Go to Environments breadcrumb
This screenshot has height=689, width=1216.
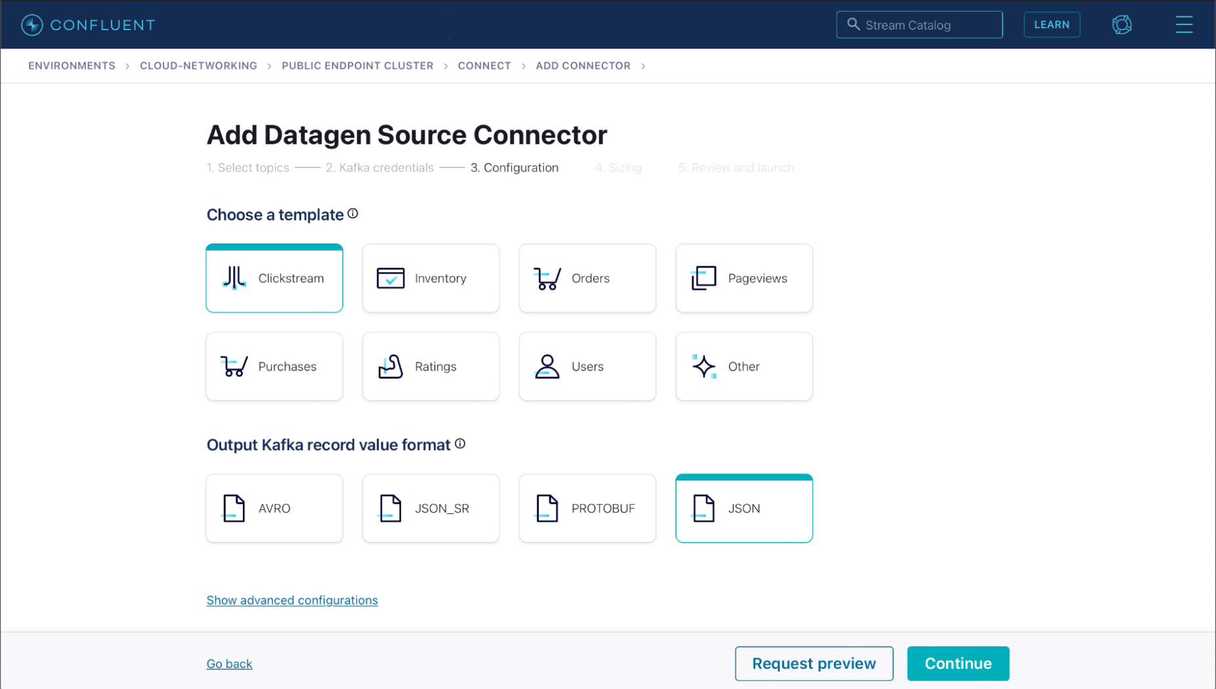click(72, 66)
